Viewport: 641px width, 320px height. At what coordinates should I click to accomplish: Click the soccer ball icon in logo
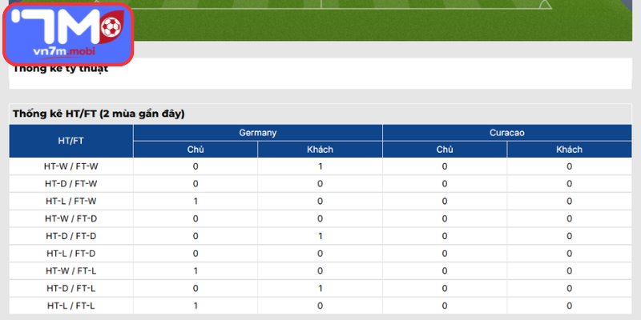tap(111, 27)
